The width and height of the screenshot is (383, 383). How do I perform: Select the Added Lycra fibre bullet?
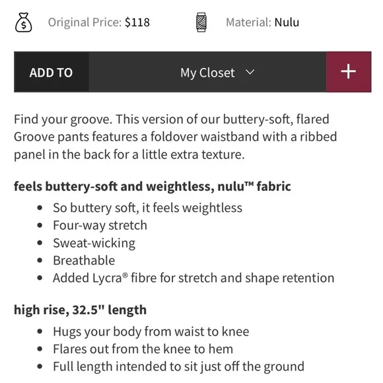click(x=193, y=278)
